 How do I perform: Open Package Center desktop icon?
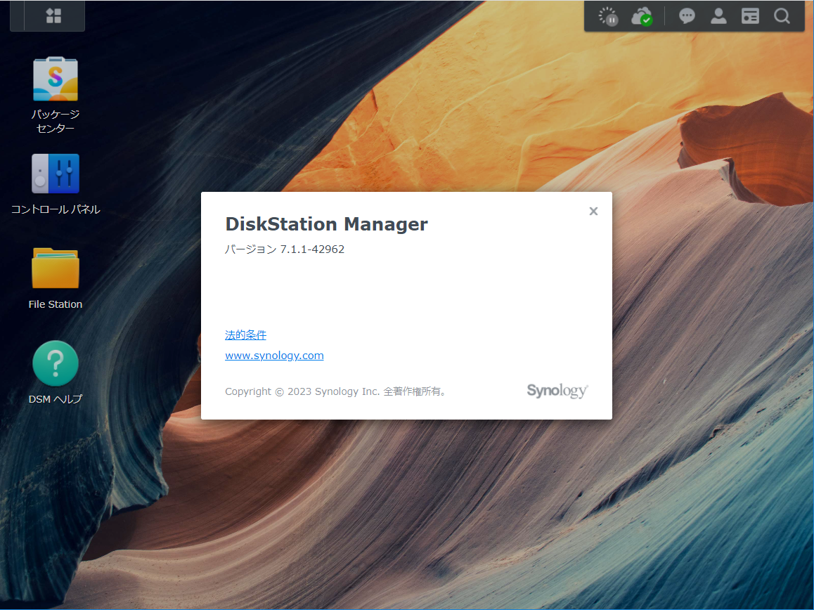(x=55, y=79)
